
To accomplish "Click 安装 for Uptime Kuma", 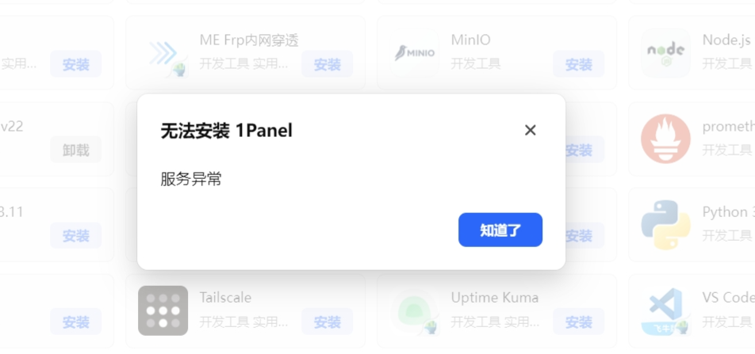I will click(578, 322).
